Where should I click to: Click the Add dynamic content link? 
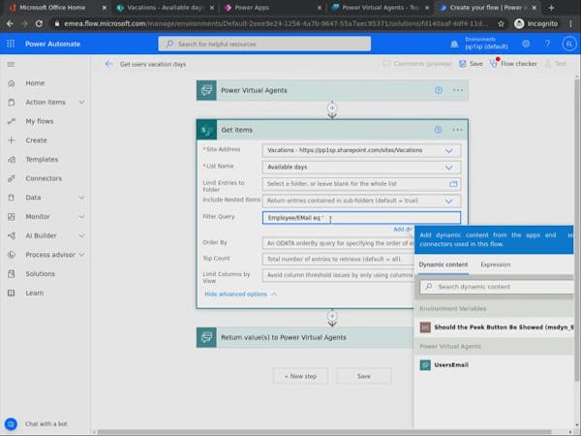point(403,229)
